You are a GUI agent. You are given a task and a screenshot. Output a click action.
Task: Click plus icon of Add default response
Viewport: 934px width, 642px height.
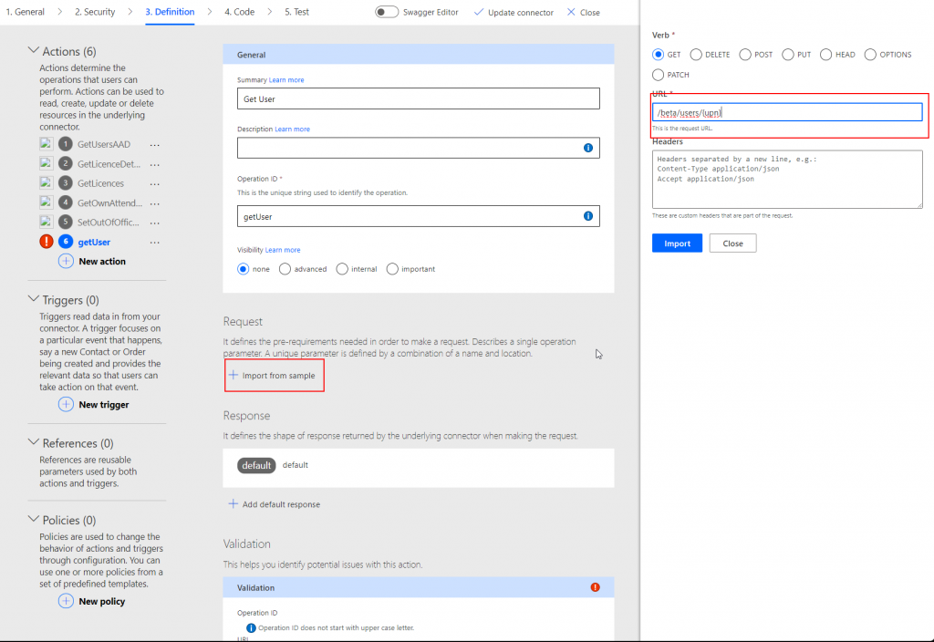point(233,503)
